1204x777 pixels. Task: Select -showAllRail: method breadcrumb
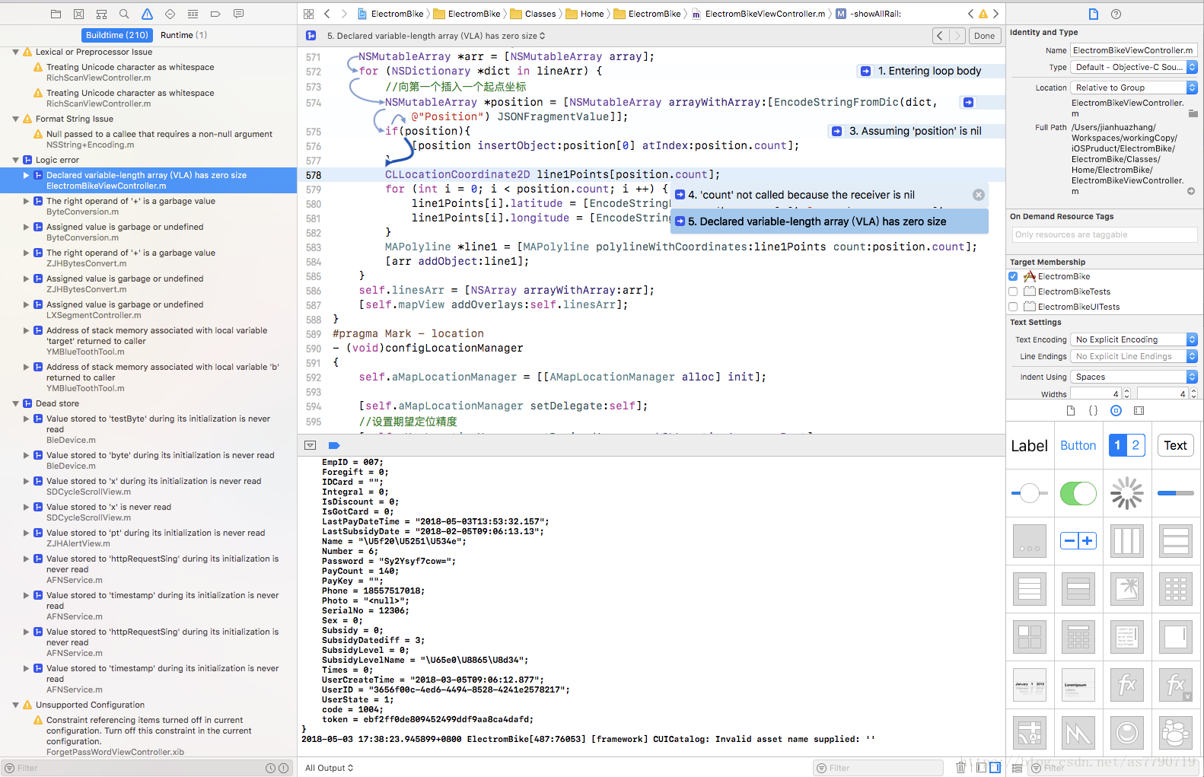(869, 14)
